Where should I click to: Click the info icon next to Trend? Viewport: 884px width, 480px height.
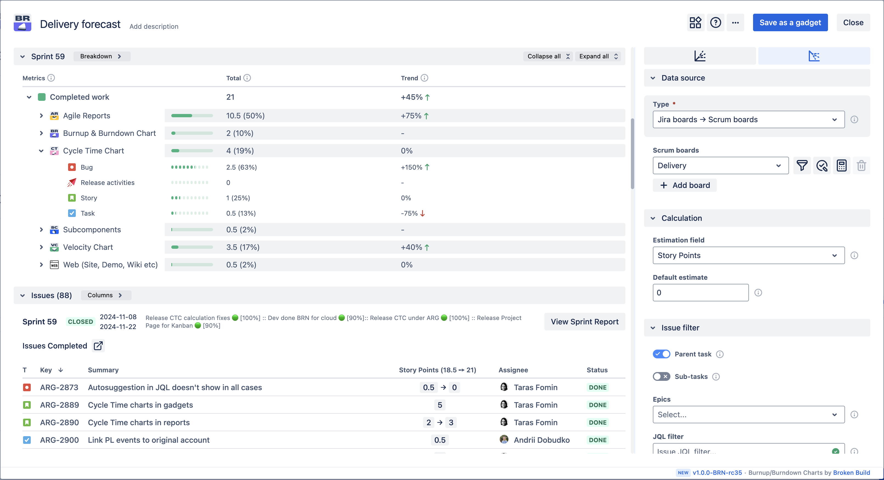(x=424, y=78)
